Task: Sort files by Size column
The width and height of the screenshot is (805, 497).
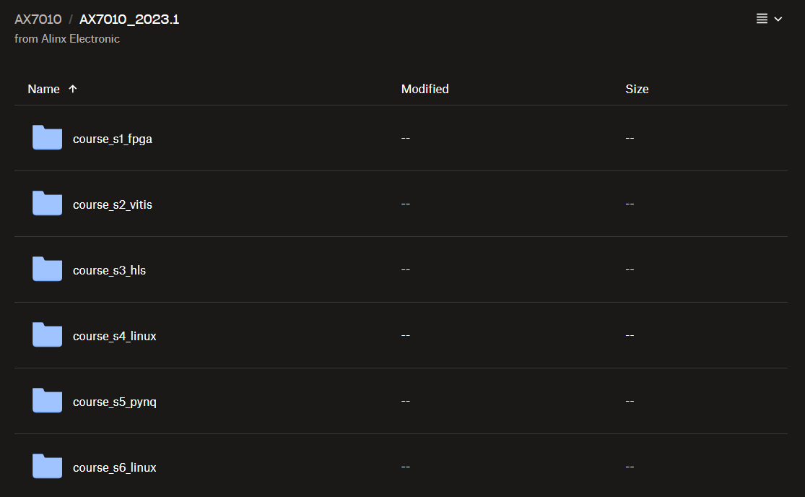Action: click(x=637, y=89)
